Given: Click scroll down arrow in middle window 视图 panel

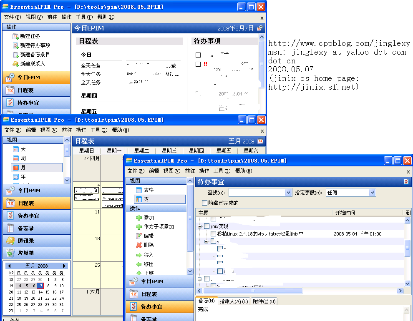Looking at the screenshot, I should (x=67, y=180).
